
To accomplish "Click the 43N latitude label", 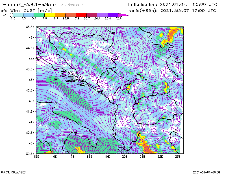I will click(32, 80).
